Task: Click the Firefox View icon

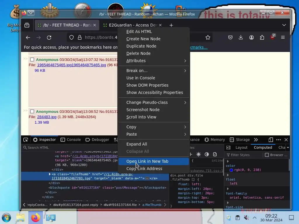Action: point(27,25)
